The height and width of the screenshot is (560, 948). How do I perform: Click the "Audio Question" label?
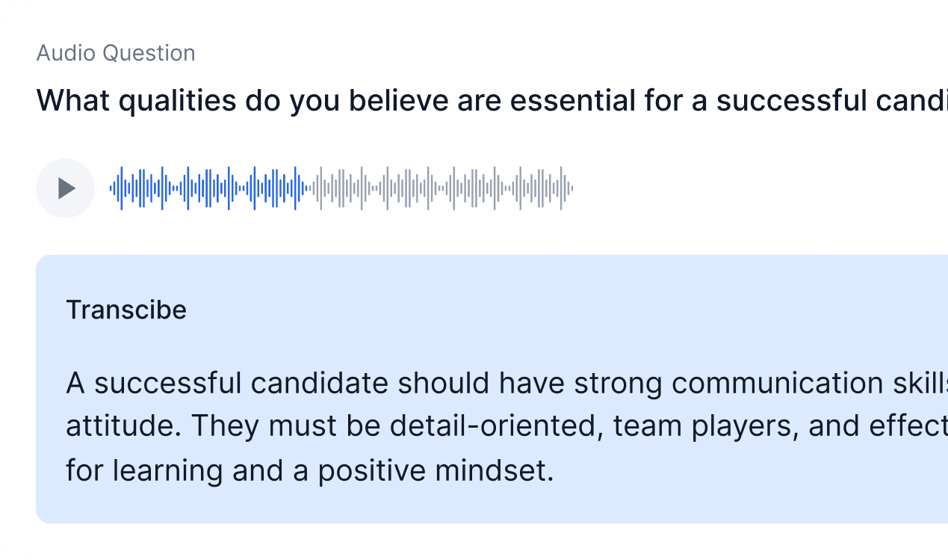116,53
